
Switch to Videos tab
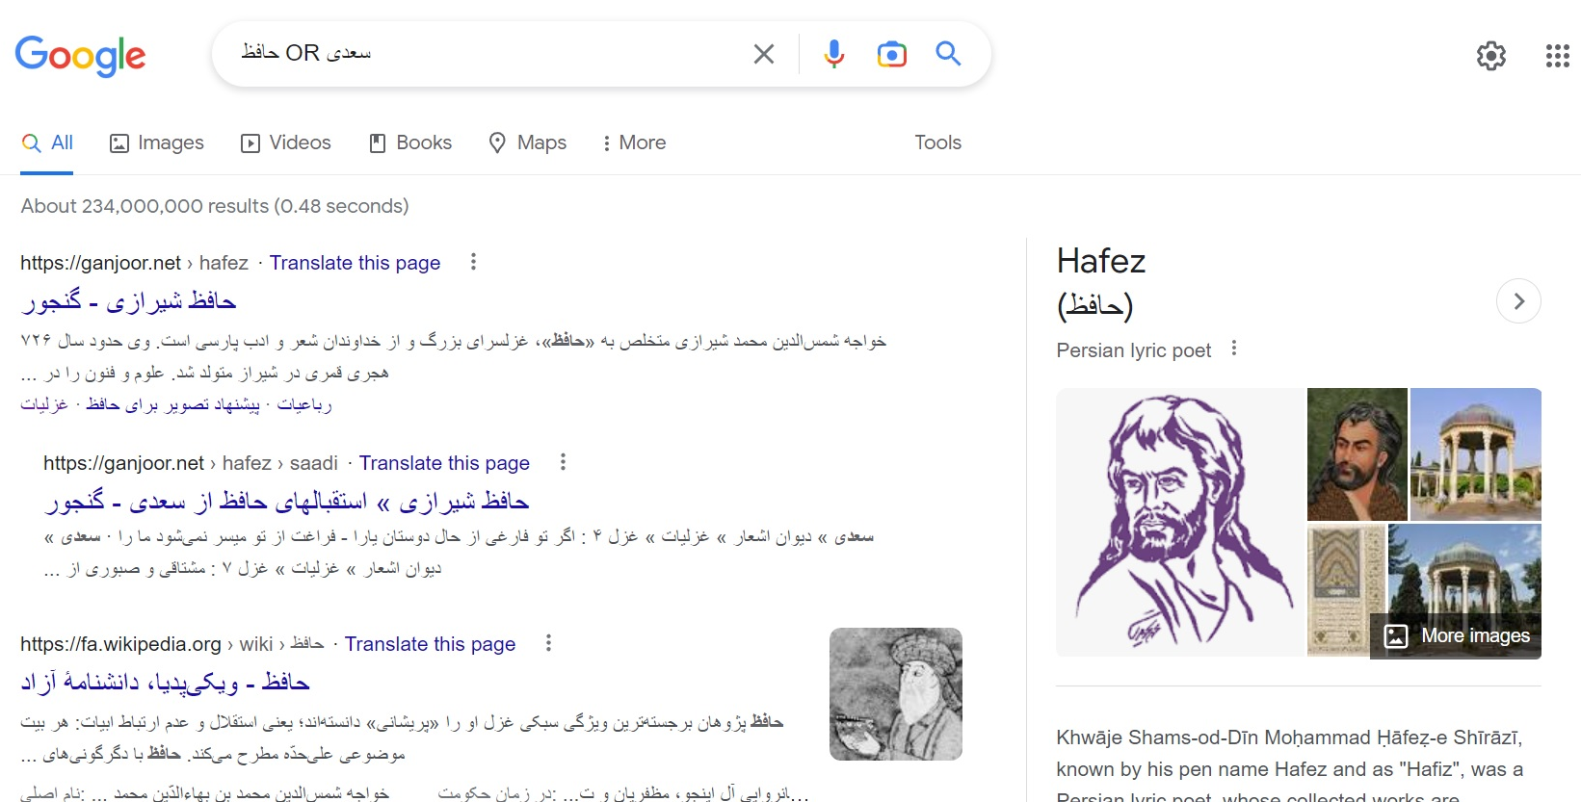point(286,143)
